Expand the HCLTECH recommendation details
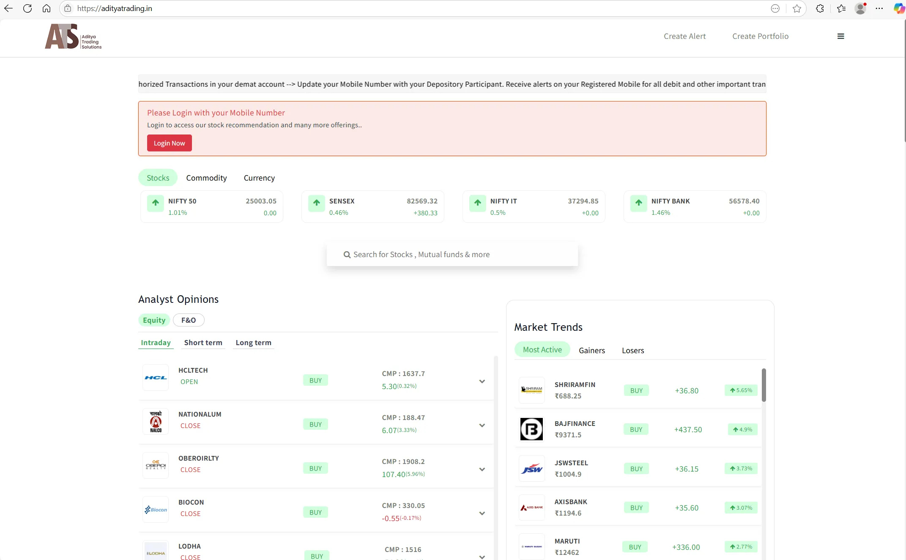 click(482, 382)
